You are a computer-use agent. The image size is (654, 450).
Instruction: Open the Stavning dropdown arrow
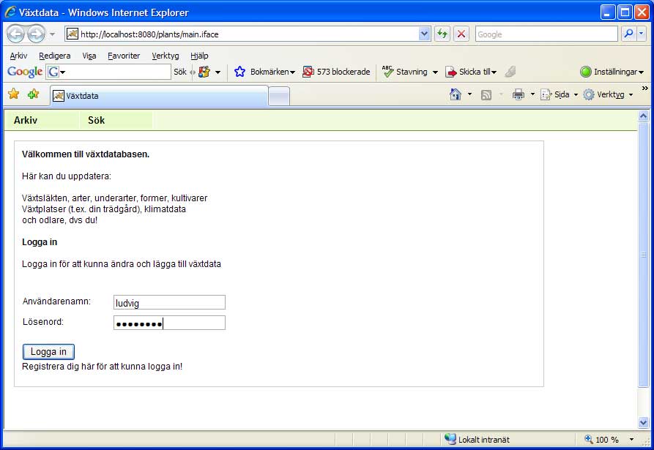pyautogui.click(x=435, y=72)
